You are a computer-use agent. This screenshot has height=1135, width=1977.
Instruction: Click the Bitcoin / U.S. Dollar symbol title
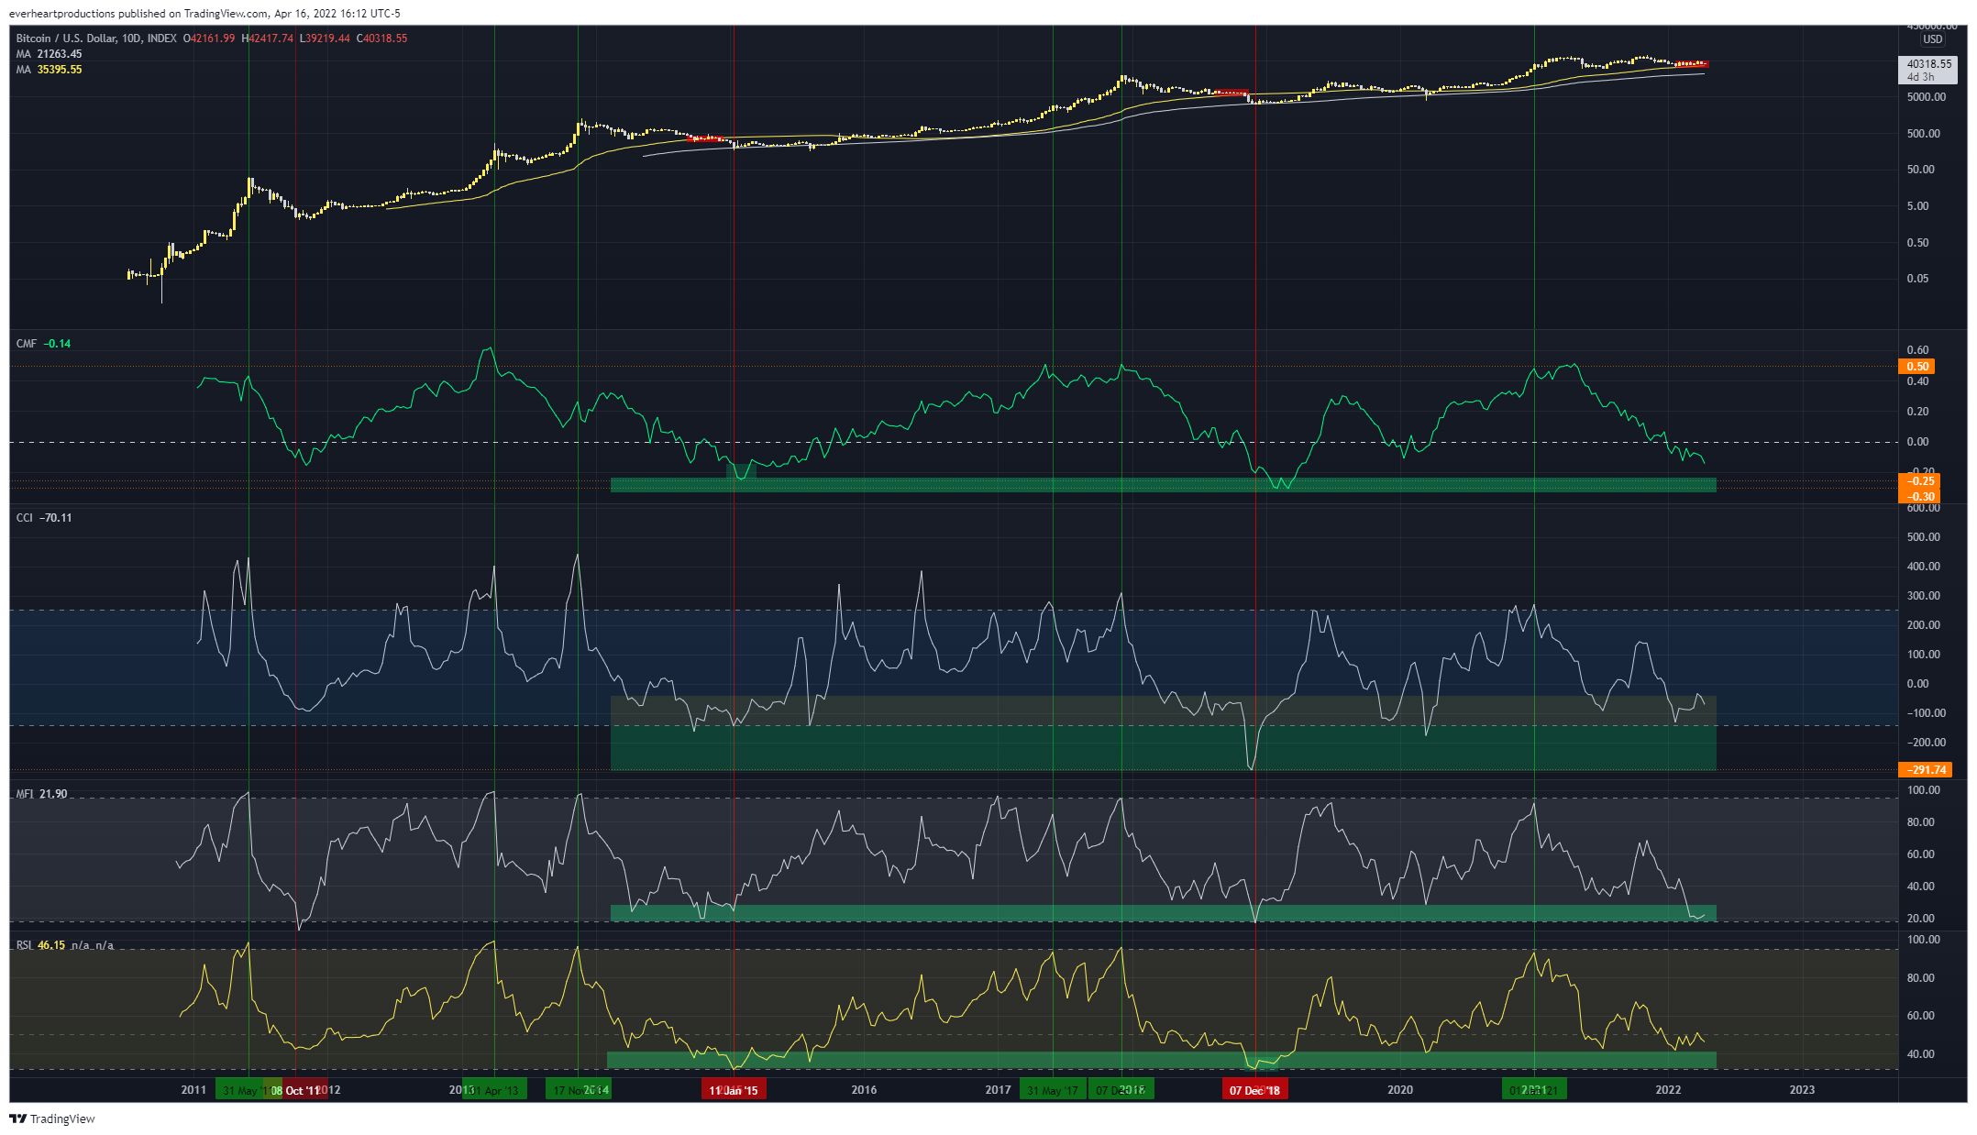tap(97, 39)
